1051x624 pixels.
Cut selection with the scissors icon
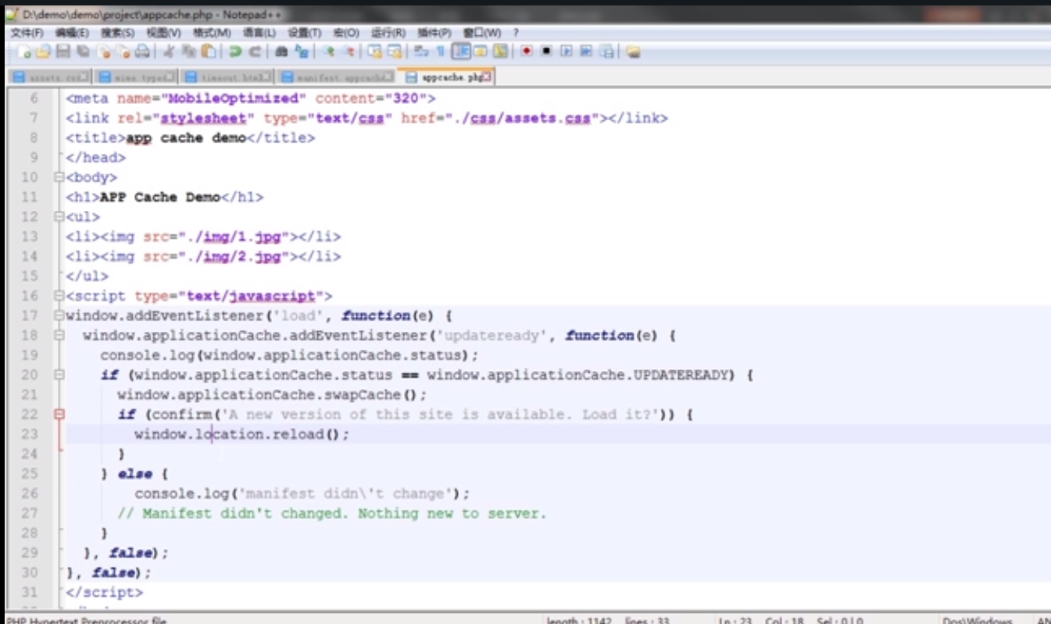pyautogui.click(x=168, y=52)
